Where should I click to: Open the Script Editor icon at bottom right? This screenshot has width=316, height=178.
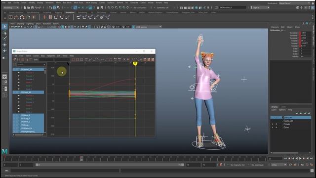(312, 171)
